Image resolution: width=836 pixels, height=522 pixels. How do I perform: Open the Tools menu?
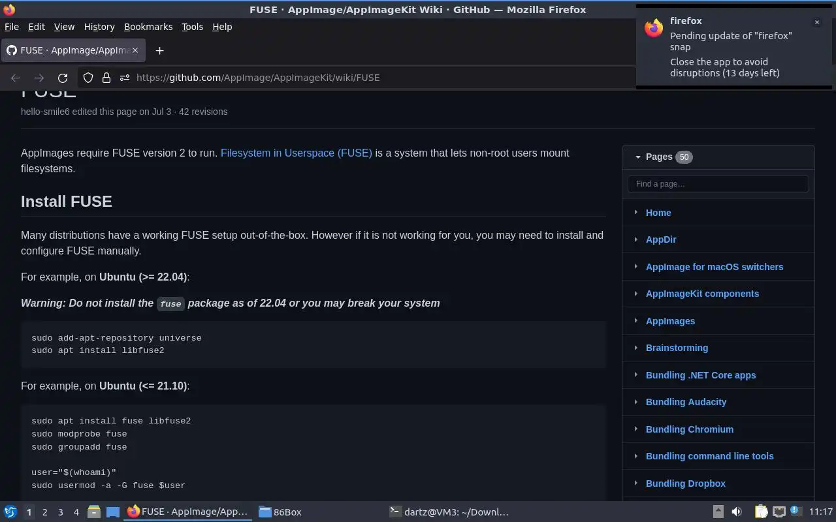(192, 27)
